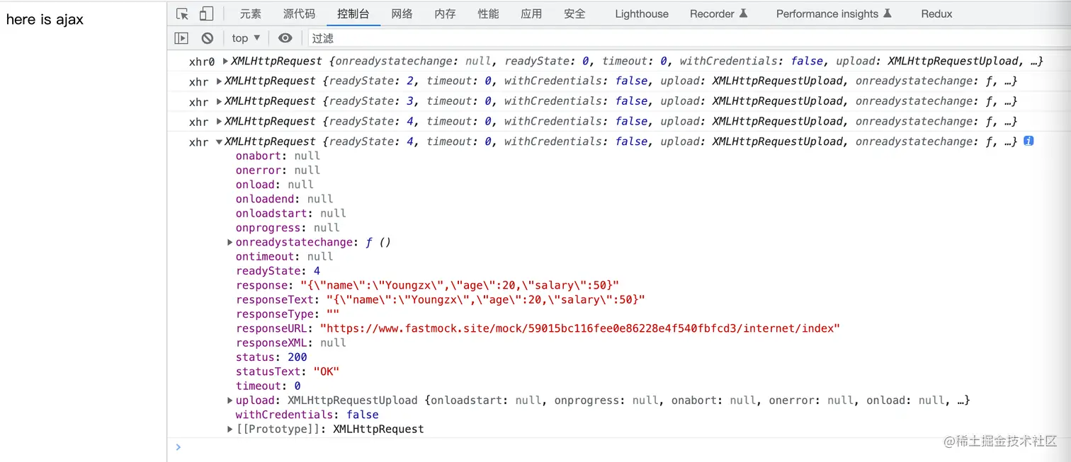The width and height of the screenshot is (1071, 462).
Task: Click the statusText "OK" value
Action: pos(327,371)
